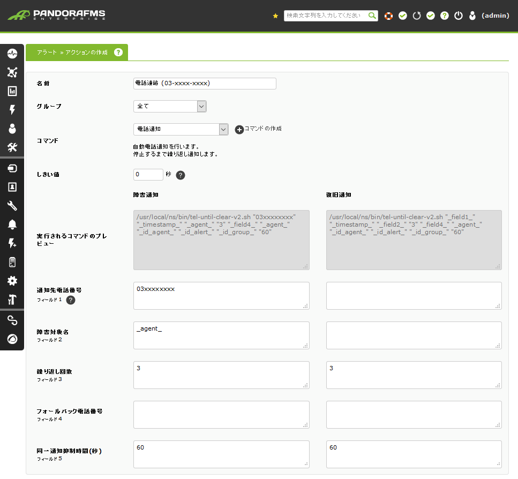
Task: Click the 復旧通知 column heading
Action: [x=339, y=195]
